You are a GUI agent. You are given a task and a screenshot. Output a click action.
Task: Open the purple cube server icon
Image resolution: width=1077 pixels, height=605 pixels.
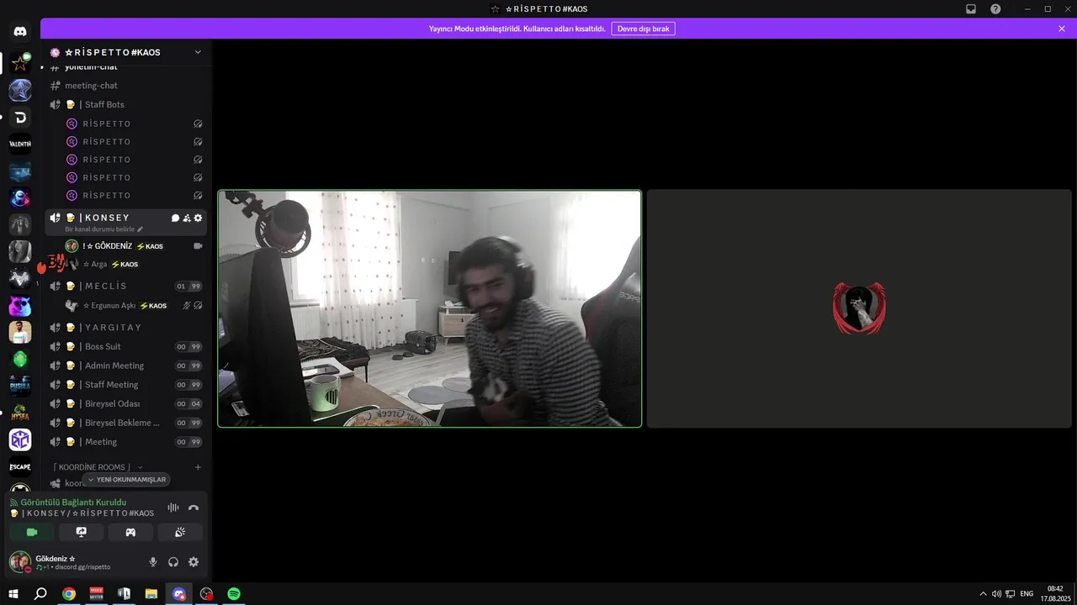20,439
